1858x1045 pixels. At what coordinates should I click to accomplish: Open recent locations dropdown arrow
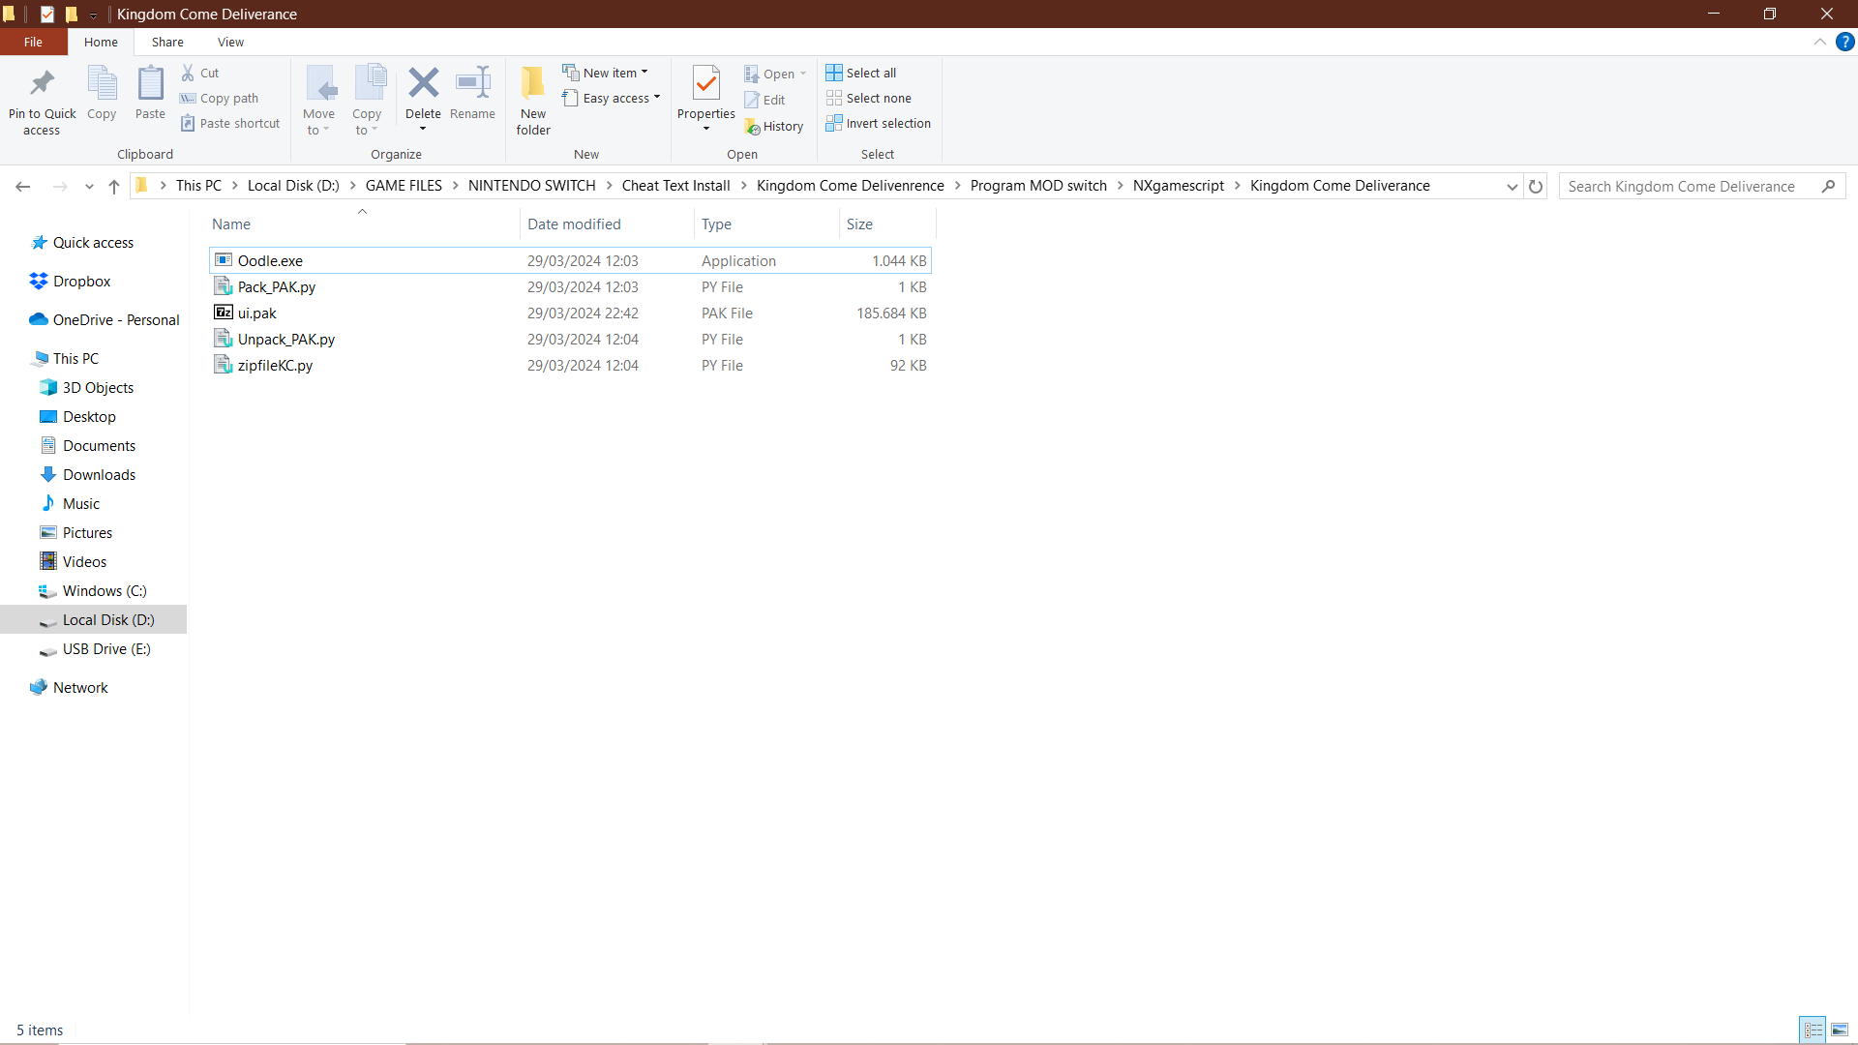click(89, 186)
